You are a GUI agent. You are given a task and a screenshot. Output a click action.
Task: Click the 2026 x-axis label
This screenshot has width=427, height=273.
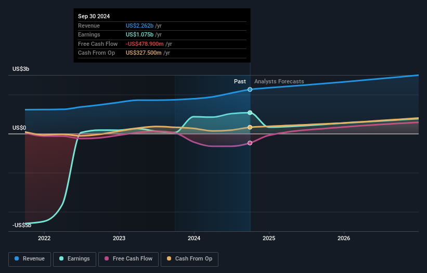[344, 238]
